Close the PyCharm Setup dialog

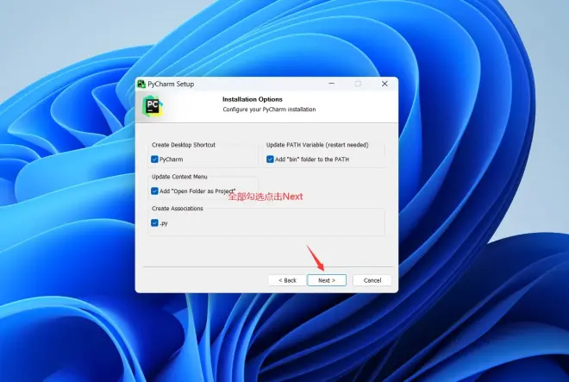click(x=385, y=84)
